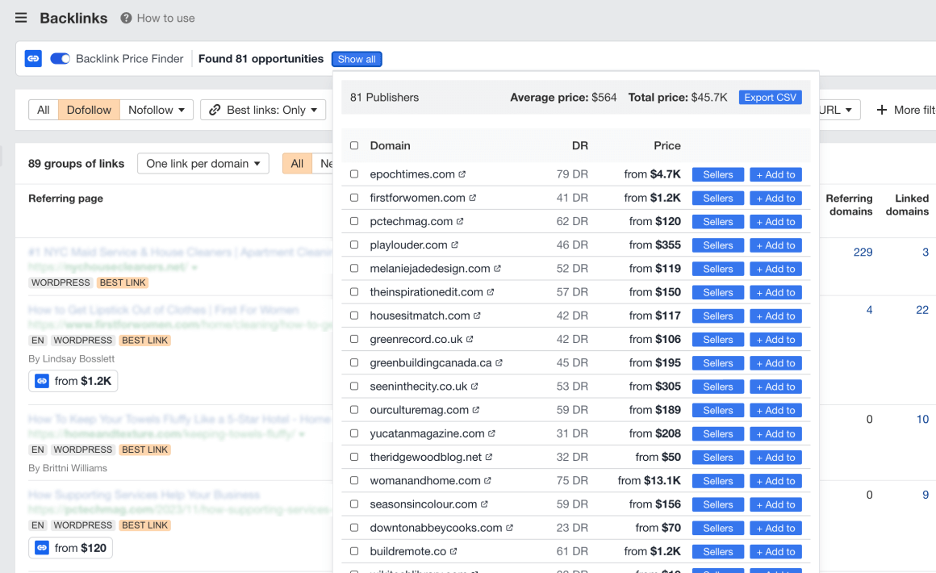Expand the Best links: Only dropdown
936x573 pixels.
(263, 110)
